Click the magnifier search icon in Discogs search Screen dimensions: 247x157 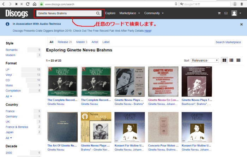(x=98, y=13)
